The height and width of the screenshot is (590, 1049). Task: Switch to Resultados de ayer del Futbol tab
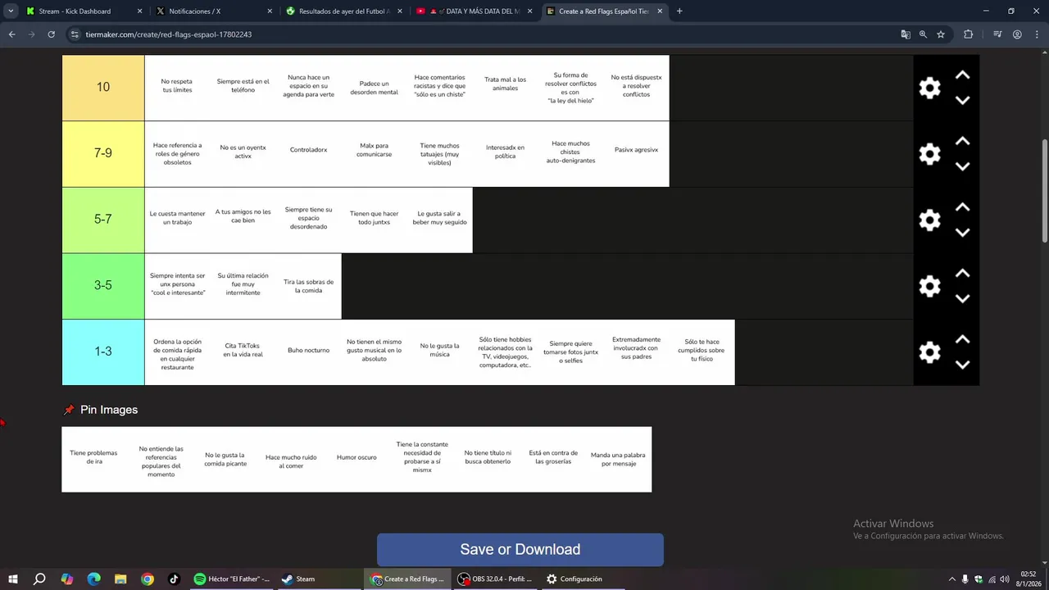(x=343, y=11)
